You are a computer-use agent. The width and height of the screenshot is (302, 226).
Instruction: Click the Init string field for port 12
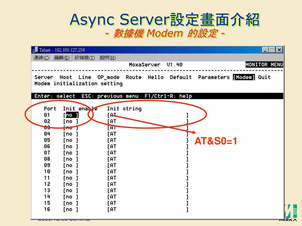tap(148, 184)
